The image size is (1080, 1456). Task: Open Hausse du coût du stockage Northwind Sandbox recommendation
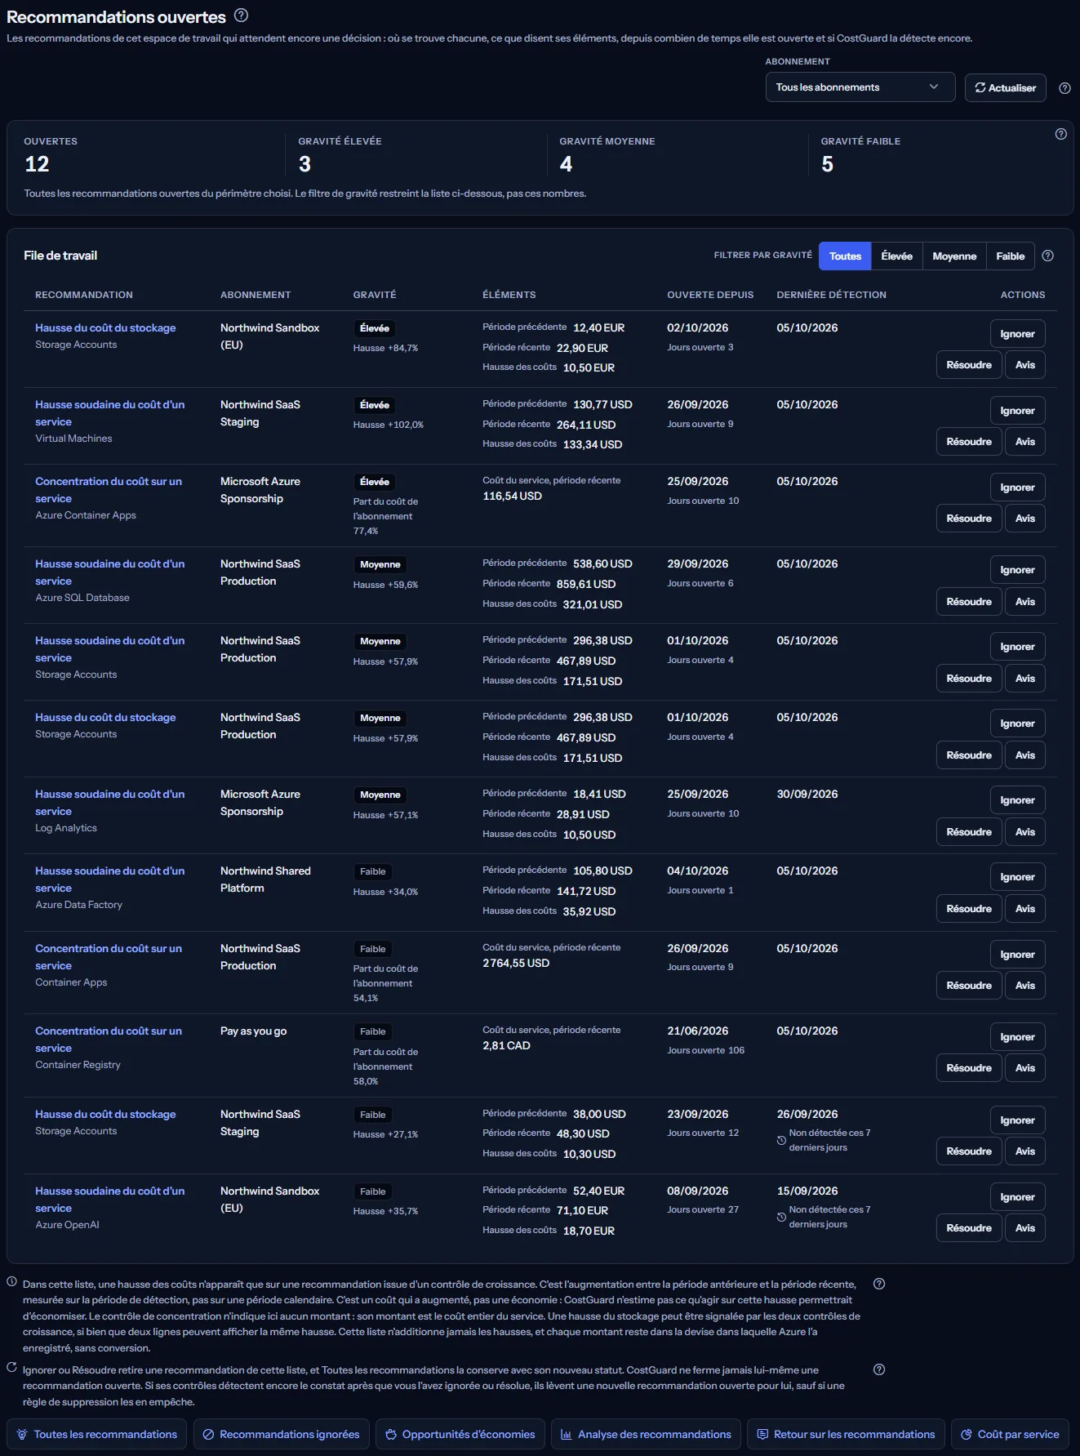click(x=105, y=327)
